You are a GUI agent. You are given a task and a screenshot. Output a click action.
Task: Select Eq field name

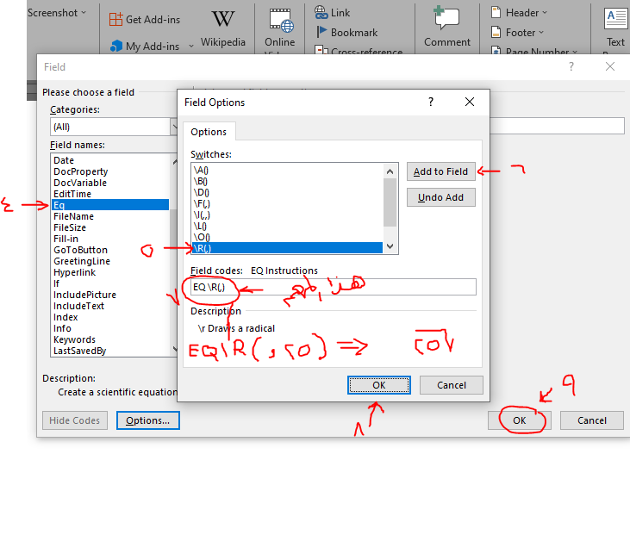(x=110, y=205)
